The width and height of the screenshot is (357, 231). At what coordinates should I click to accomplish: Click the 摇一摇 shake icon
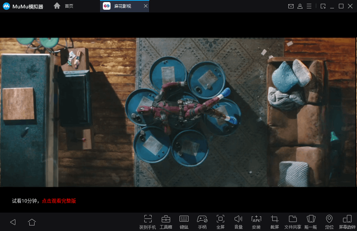point(311,219)
